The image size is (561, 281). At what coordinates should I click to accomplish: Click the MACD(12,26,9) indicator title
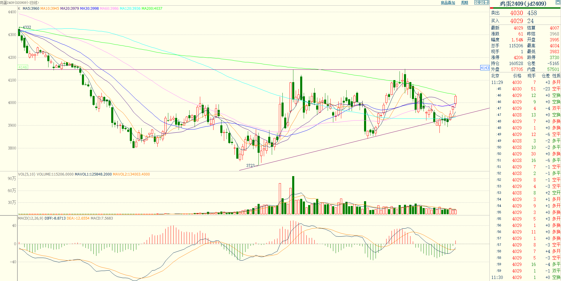pyautogui.click(x=31, y=218)
